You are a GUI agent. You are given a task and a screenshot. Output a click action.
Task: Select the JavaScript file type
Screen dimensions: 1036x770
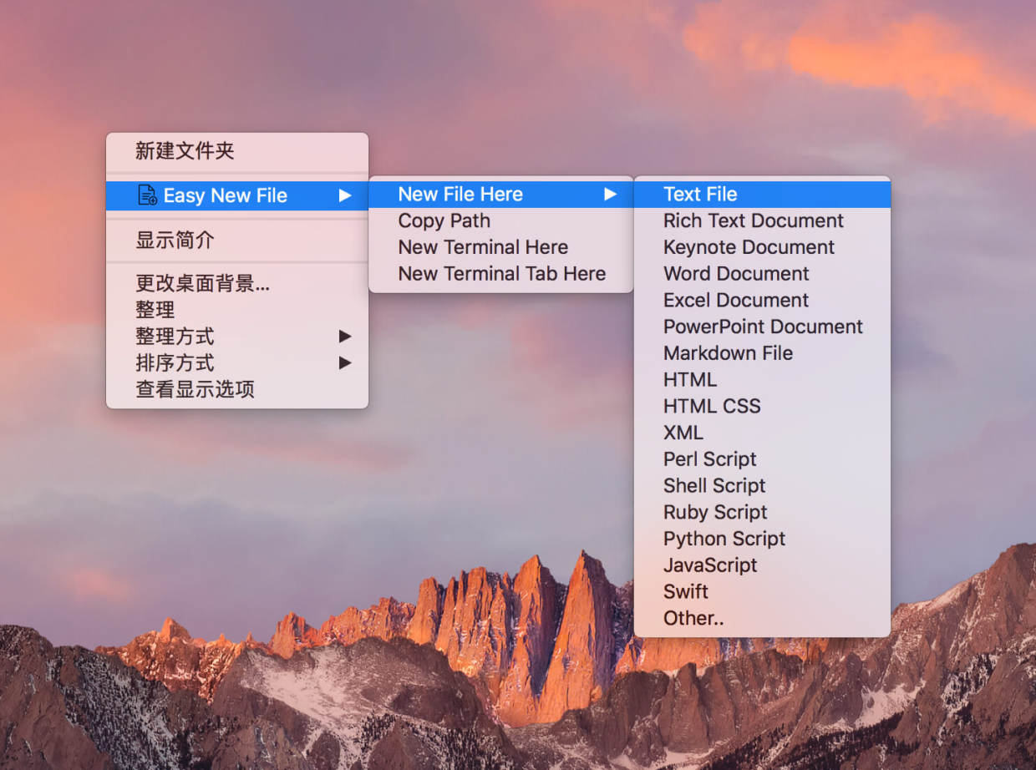point(762,565)
